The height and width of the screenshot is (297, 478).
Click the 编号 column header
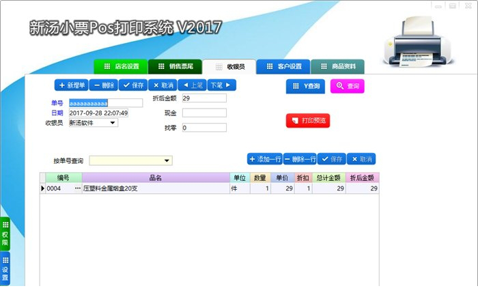pos(64,178)
